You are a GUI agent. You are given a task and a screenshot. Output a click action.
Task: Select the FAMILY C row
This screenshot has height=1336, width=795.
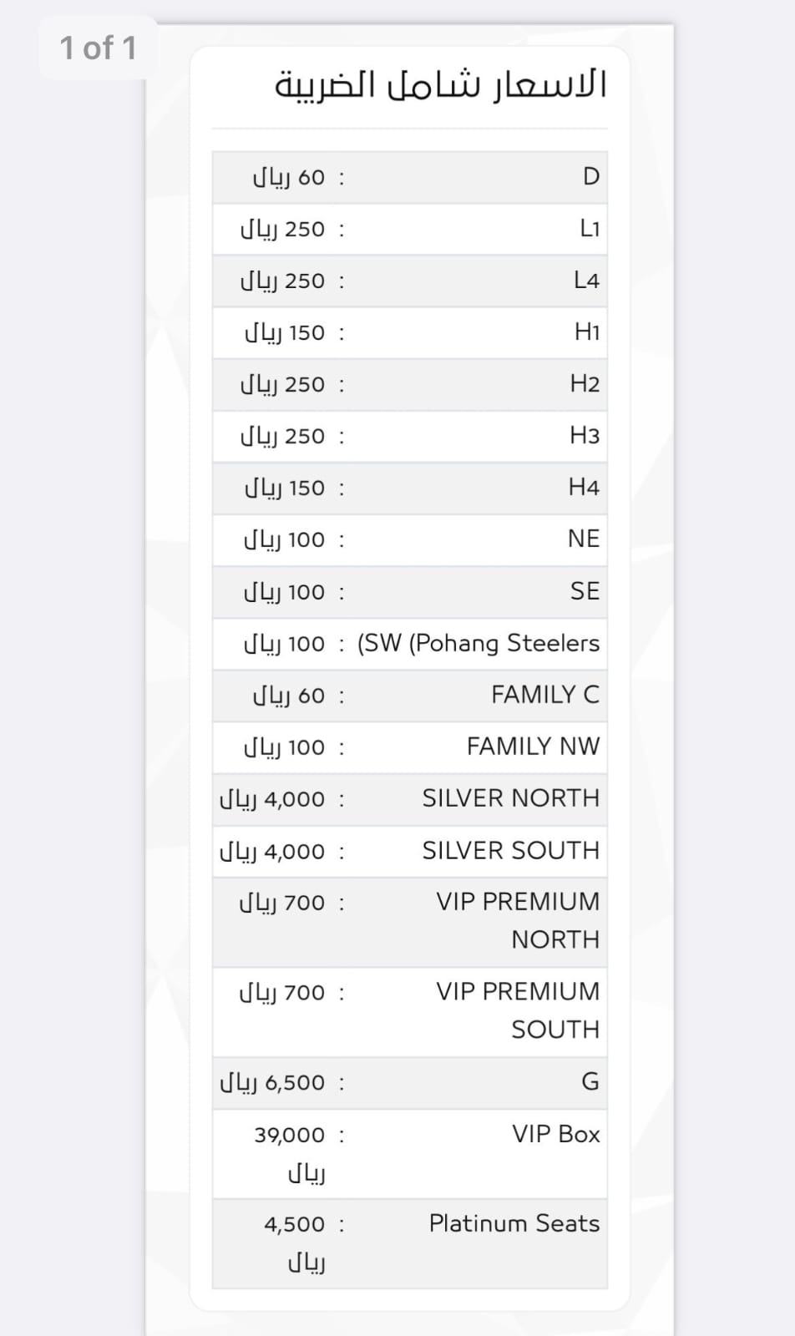(x=409, y=696)
